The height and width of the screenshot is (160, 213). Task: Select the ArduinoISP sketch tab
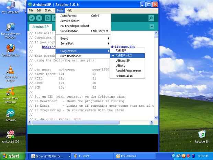point(40,27)
